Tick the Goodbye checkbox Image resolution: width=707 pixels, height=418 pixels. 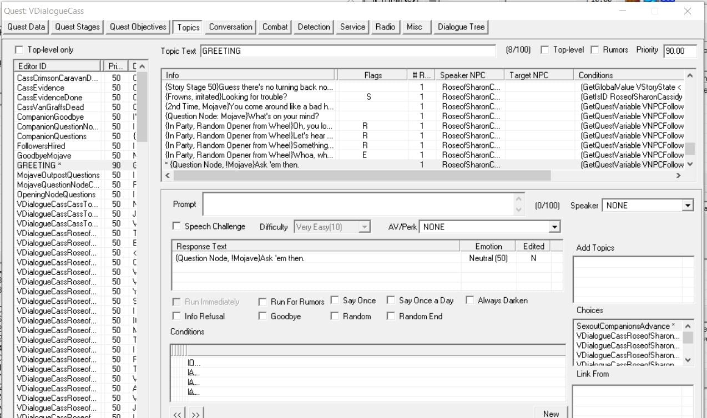coord(262,316)
